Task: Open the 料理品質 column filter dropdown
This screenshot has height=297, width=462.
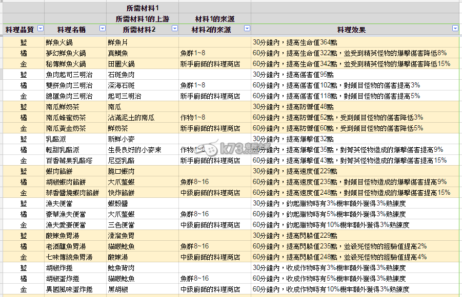Action: point(41,29)
